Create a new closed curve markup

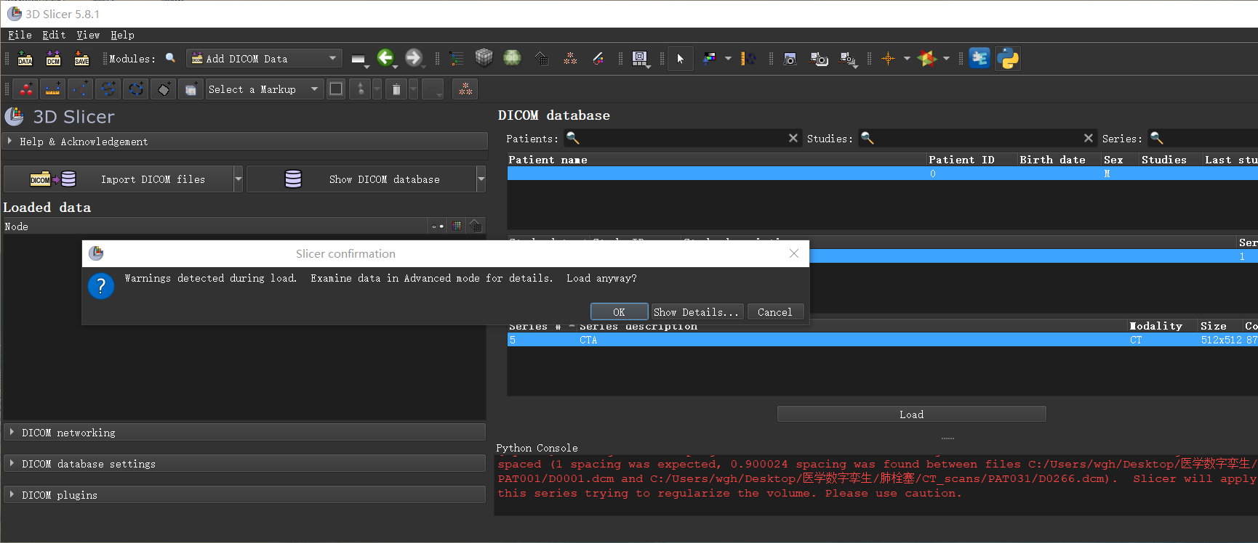(x=136, y=89)
